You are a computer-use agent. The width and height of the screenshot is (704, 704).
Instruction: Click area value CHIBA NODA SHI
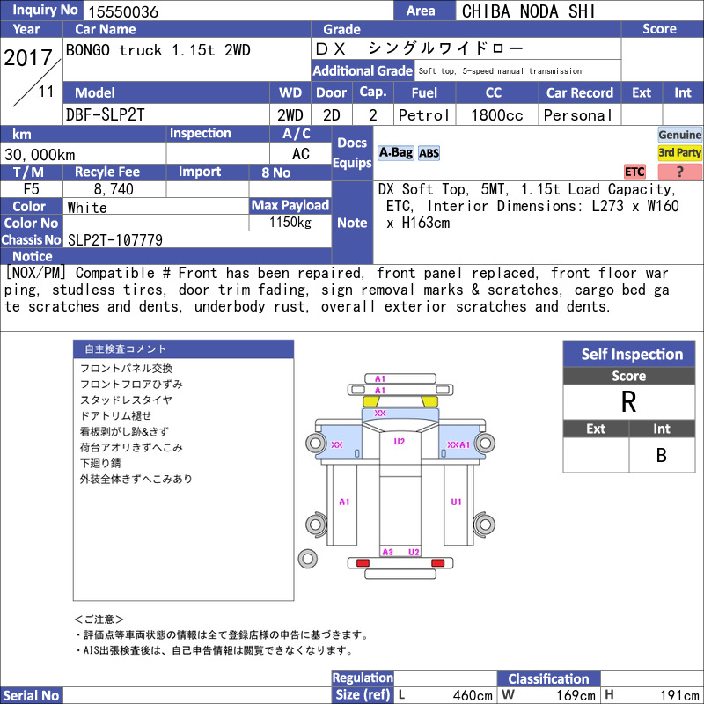[x=529, y=11]
